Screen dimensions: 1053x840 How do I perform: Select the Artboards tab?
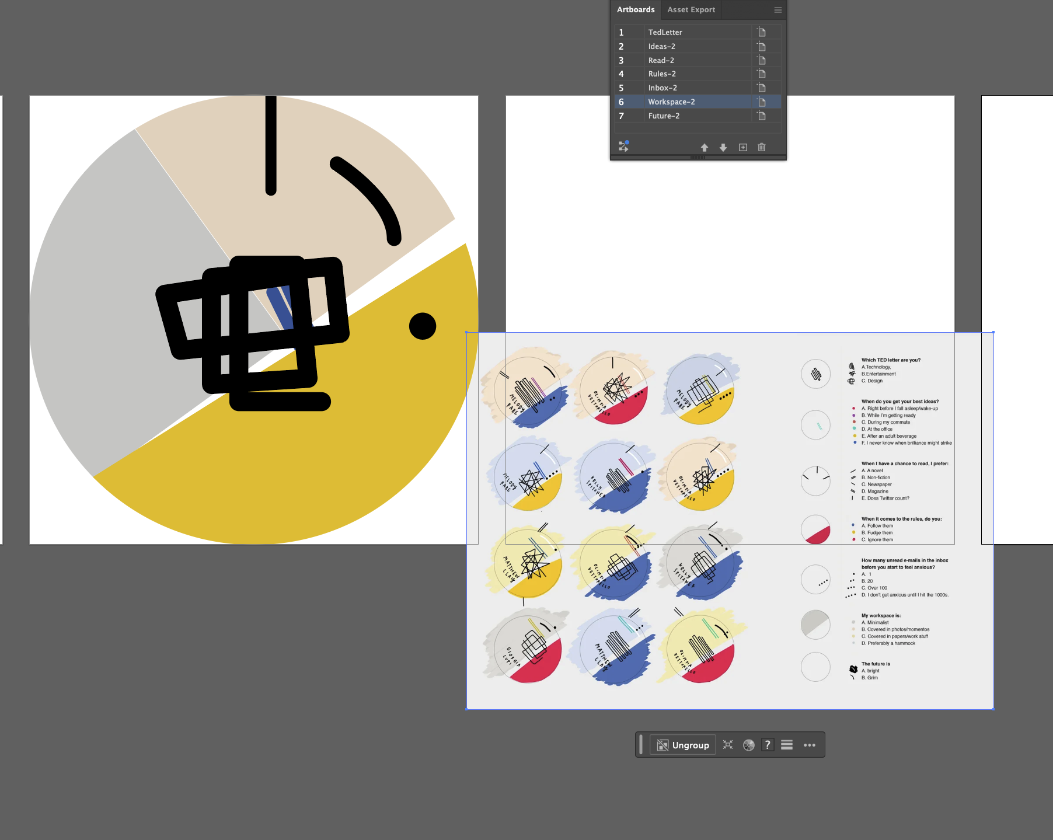(x=635, y=10)
